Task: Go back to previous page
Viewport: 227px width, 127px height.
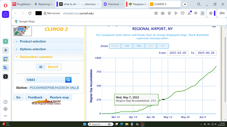Action: coord(15,13)
